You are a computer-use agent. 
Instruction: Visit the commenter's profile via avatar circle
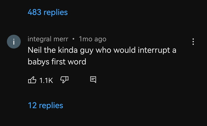tap(14, 42)
